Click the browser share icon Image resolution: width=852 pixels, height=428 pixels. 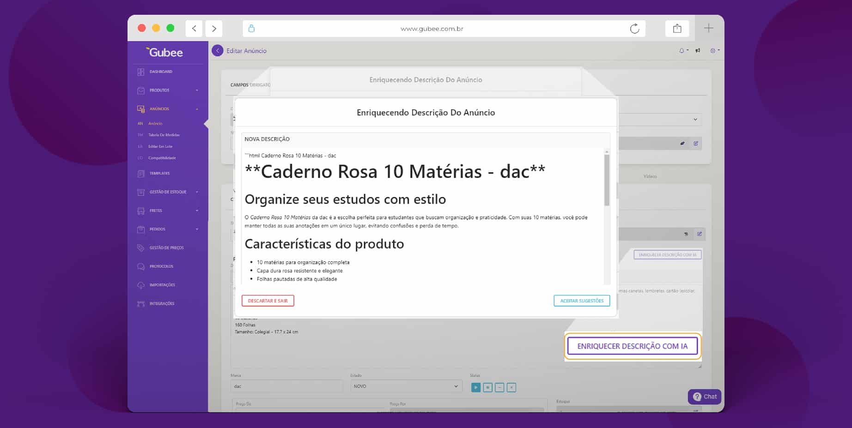pos(677,29)
